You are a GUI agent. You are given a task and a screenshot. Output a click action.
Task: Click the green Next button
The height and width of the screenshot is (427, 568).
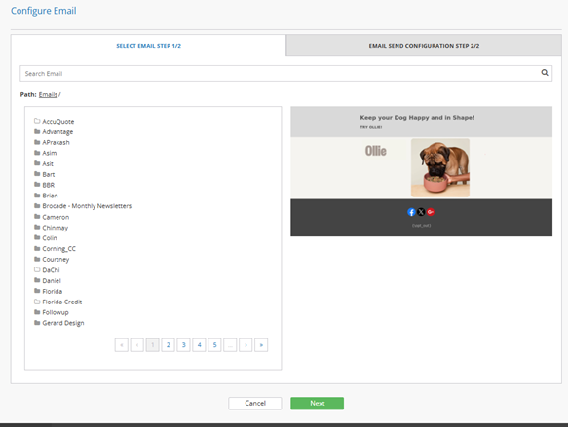[317, 403]
